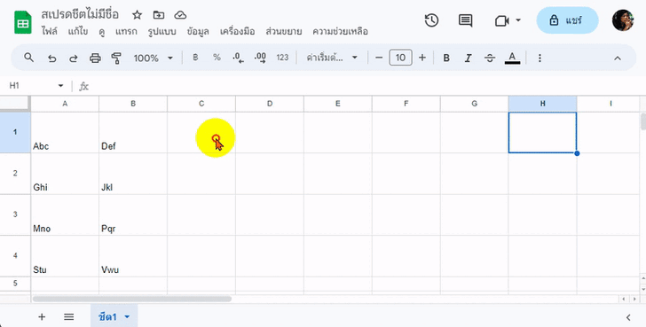This screenshot has height=327, width=646.
Task: Switch to the ชีต1 sheet tab
Action: click(108, 316)
